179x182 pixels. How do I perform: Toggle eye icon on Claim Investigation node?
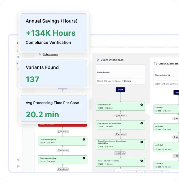pyautogui.click(x=84, y=139)
